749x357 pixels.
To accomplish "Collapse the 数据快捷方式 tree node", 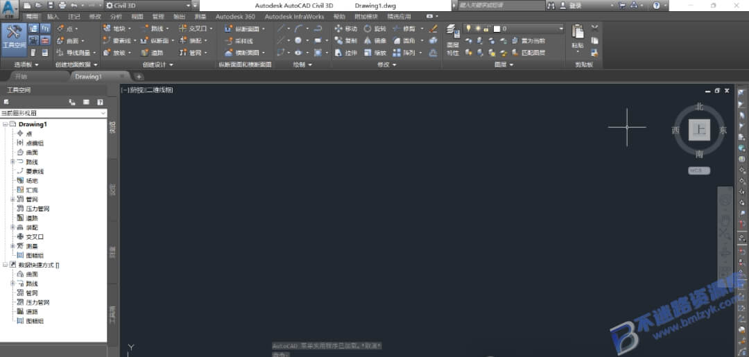I will (x=5, y=264).
